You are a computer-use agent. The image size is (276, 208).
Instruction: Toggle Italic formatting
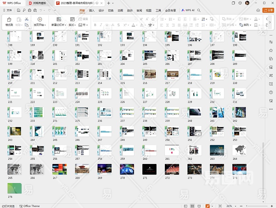tap(101, 25)
